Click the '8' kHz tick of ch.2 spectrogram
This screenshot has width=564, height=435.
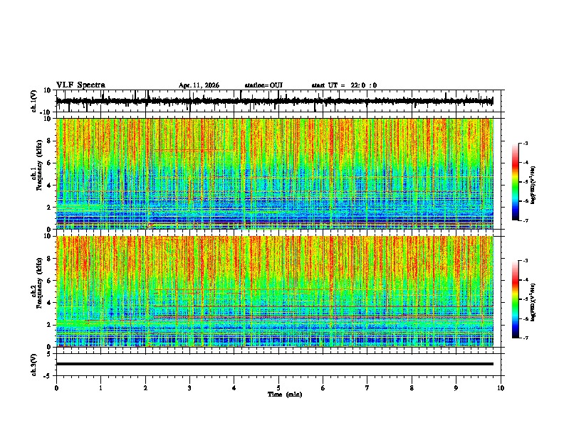pos(50,259)
